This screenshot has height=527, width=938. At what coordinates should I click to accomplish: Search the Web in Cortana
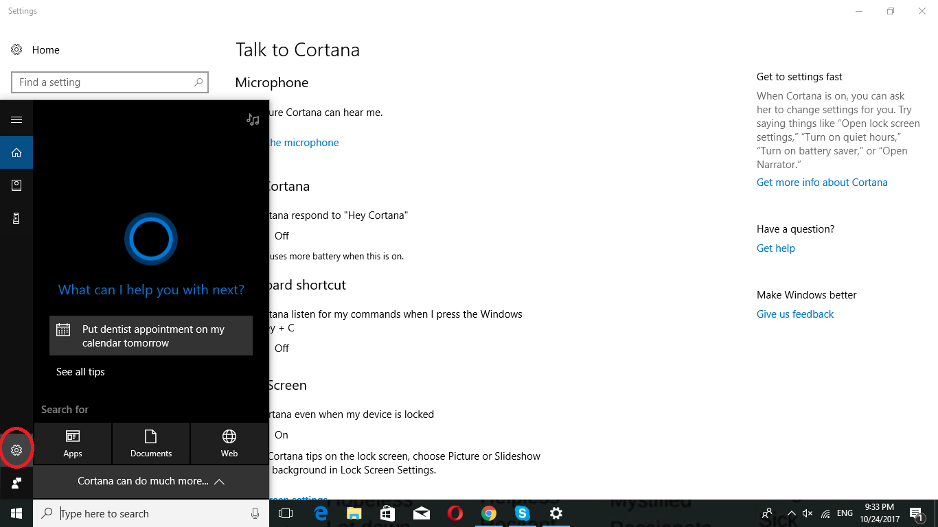tap(229, 443)
